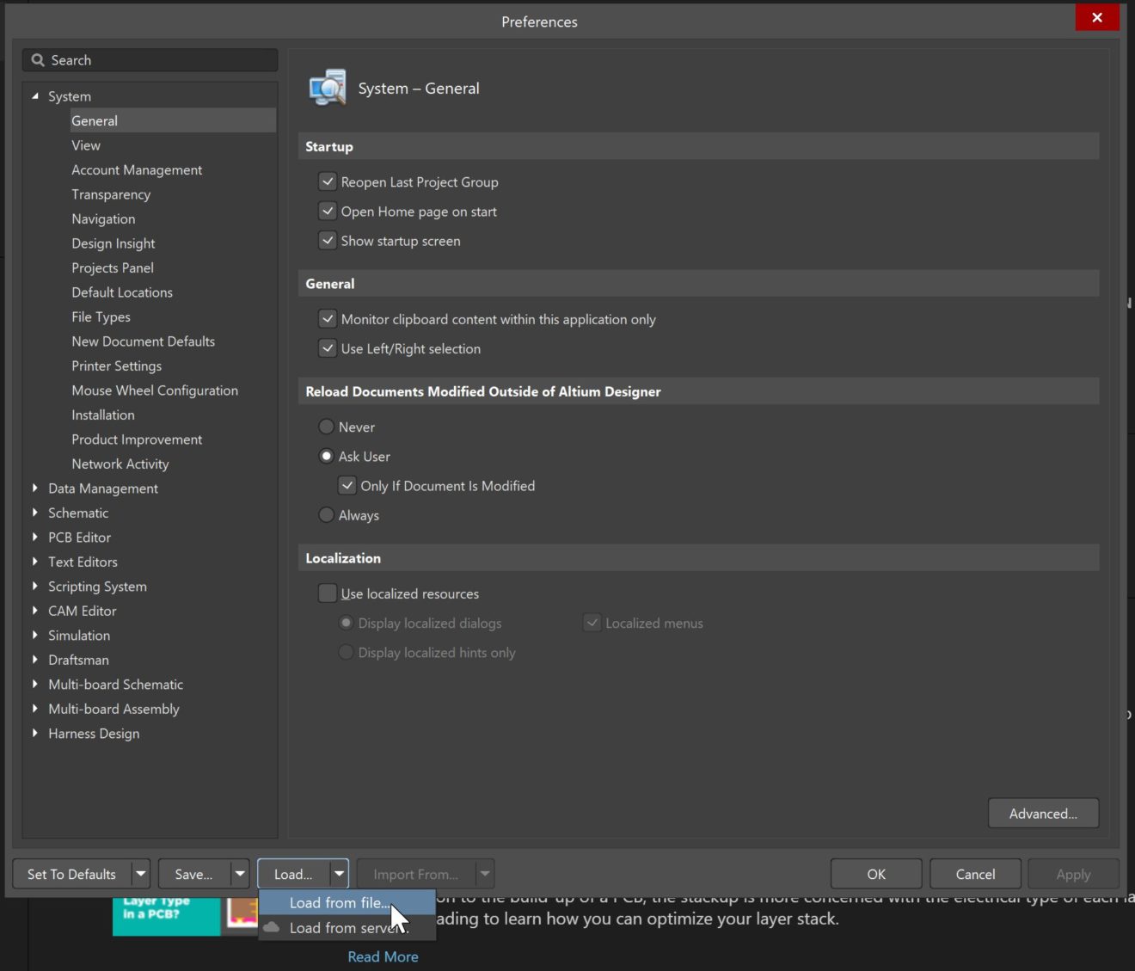
Task: Uncheck Monitor clipboard content within this application only
Action: click(328, 318)
